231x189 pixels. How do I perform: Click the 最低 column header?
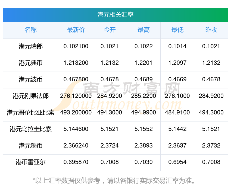point(177,30)
